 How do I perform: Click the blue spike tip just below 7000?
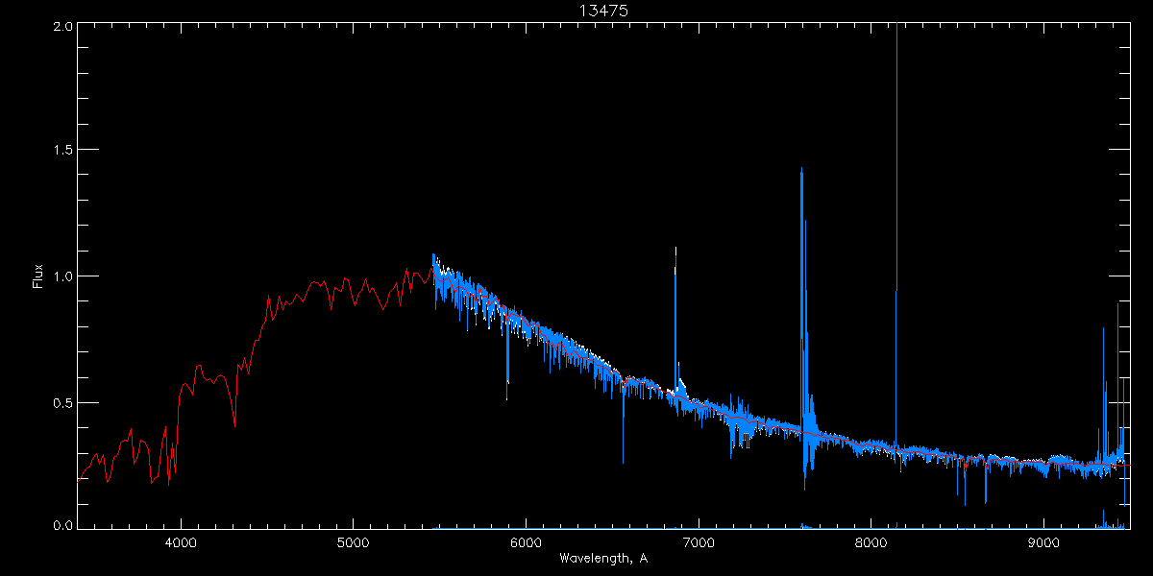point(675,250)
